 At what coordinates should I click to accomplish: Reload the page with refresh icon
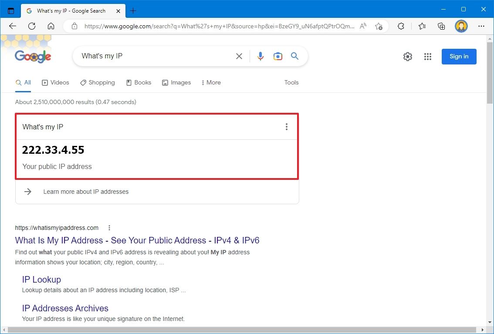pos(31,26)
